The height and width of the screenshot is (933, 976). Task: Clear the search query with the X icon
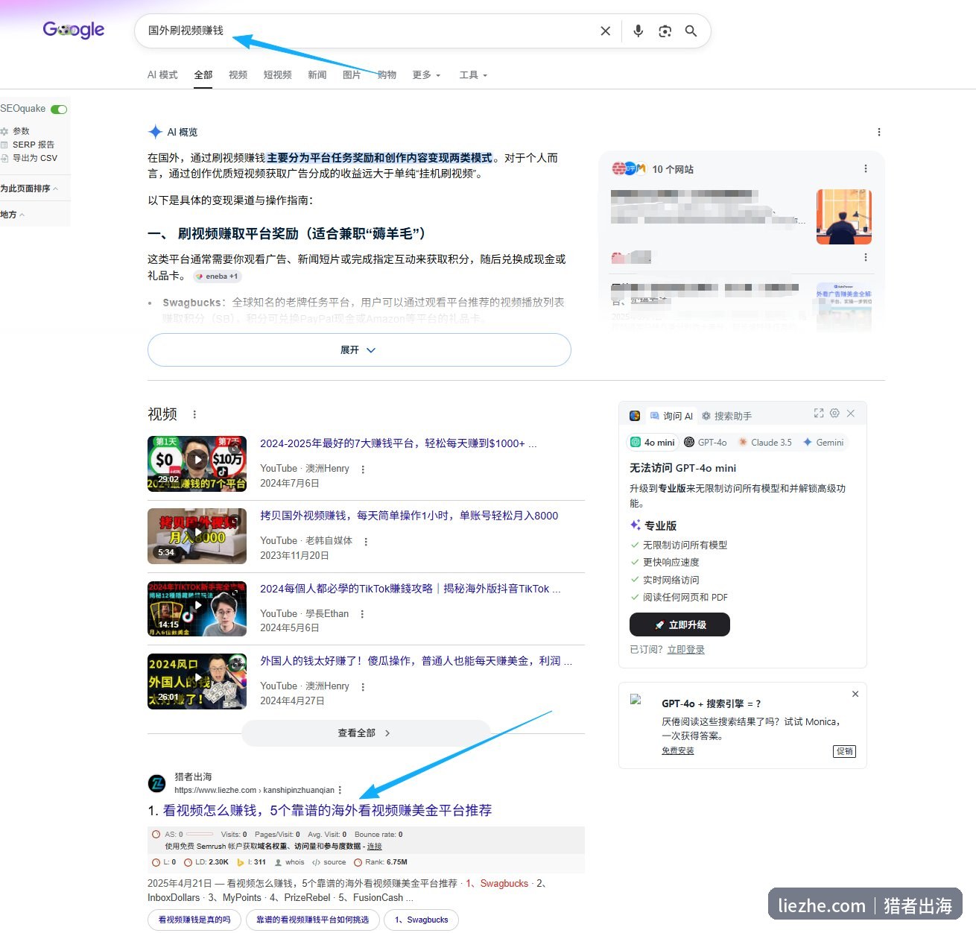pos(605,31)
